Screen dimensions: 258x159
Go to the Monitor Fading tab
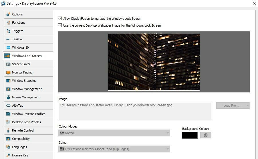[22, 72]
